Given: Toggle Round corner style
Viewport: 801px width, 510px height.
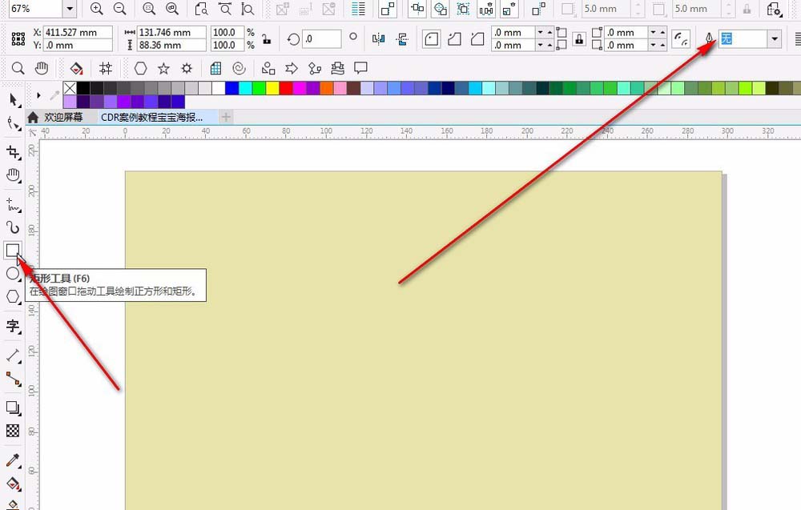Looking at the screenshot, I should (x=431, y=38).
